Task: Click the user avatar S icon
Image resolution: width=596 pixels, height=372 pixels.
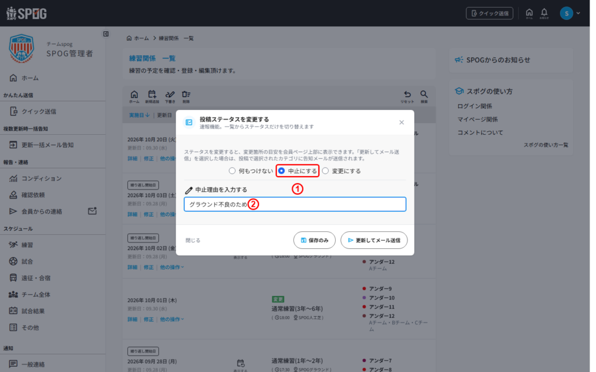Action: coord(566,13)
